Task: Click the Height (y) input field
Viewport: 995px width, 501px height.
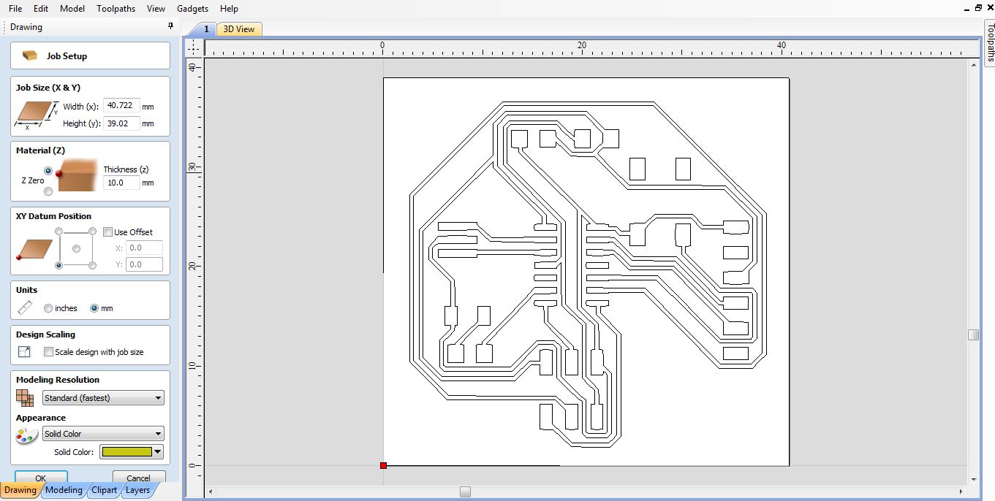Action: 121,123
